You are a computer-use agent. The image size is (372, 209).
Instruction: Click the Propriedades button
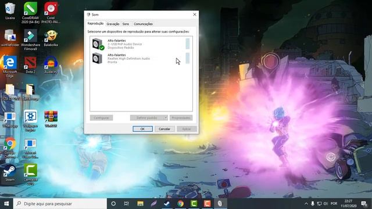[x=181, y=118]
